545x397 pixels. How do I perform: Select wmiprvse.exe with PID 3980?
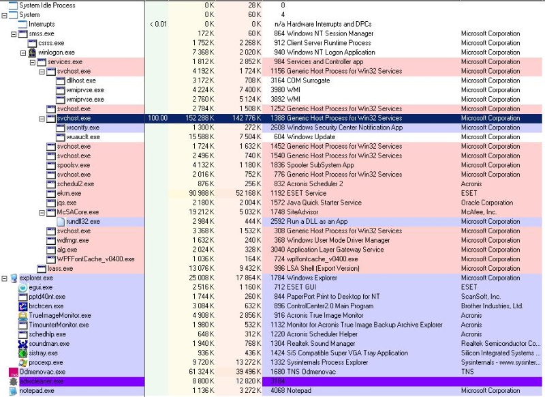tap(85, 90)
